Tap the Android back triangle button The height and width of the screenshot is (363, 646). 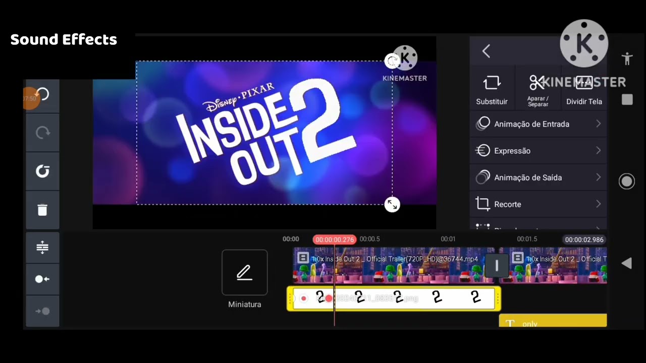tap(626, 263)
